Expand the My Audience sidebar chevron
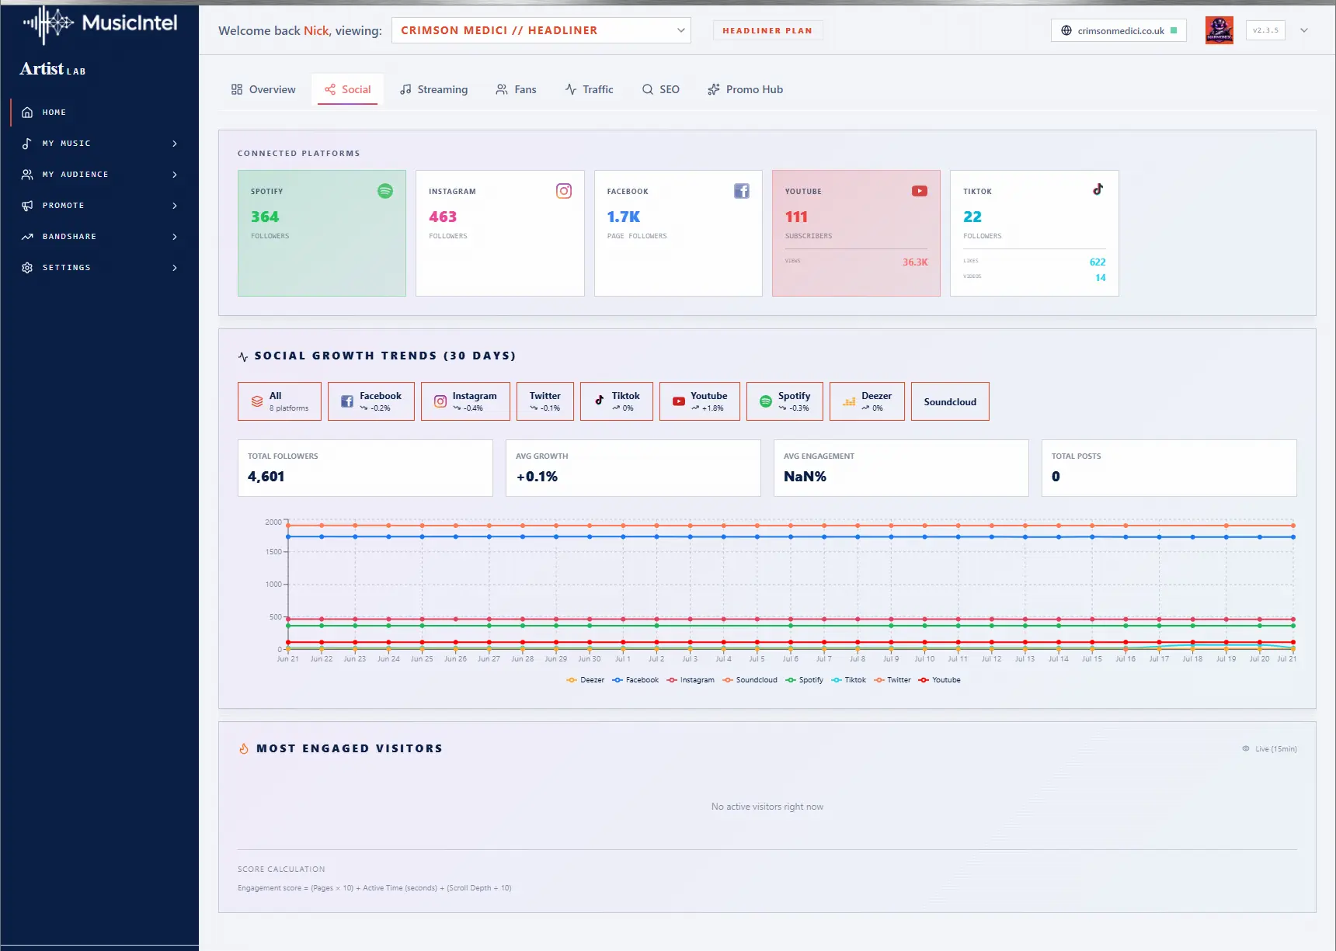 pyautogui.click(x=175, y=175)
